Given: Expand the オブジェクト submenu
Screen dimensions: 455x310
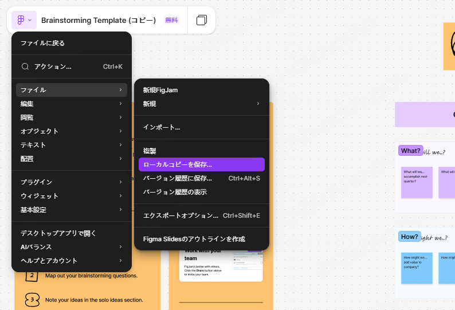Looking at the screenshot, I should click(x=72, y=131).
